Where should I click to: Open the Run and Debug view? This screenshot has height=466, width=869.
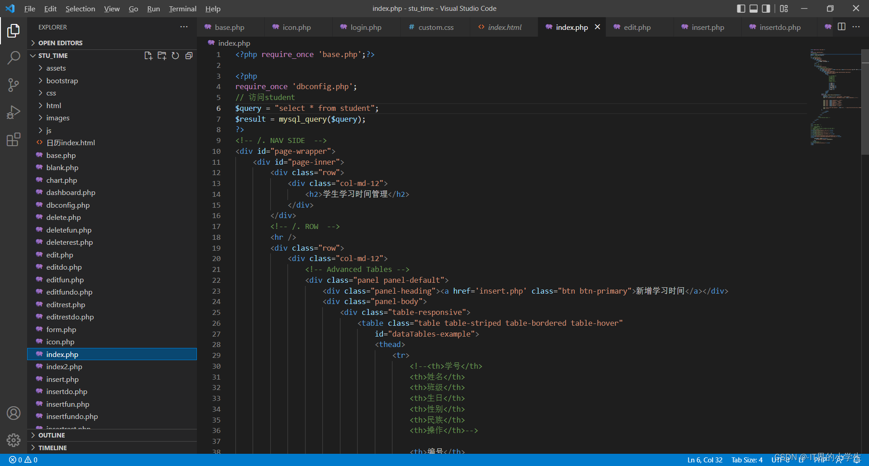(x=14, y=112)
